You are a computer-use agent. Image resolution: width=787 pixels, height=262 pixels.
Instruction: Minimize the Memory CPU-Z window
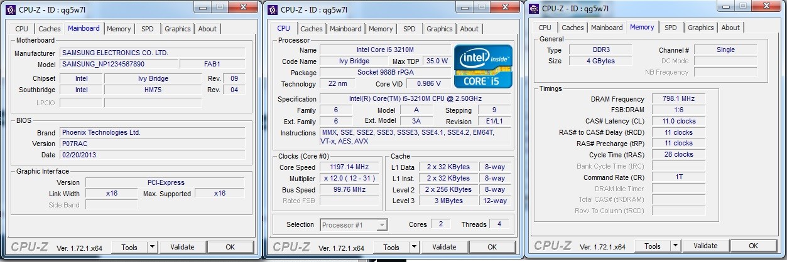(725, 6)
